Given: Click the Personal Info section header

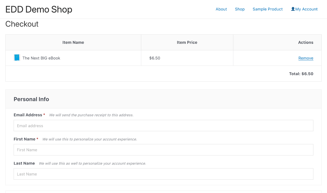Looking at the screenshot, I should (31, 99).
